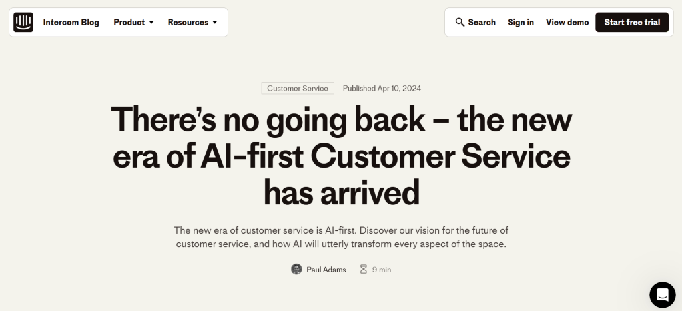The width and height of the screenshot is (682, 311).
Task: Expand the Product menu
Action: pyautogui.click(x=129, y=22)
